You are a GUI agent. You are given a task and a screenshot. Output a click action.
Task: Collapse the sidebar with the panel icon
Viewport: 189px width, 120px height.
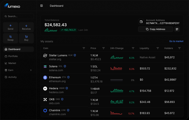click(41, 6)
